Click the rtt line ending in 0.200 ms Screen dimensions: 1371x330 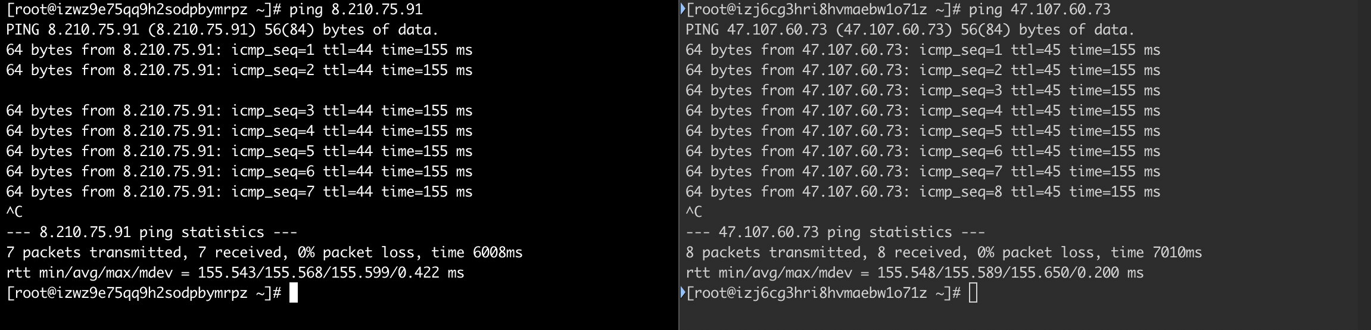(914, 273)
